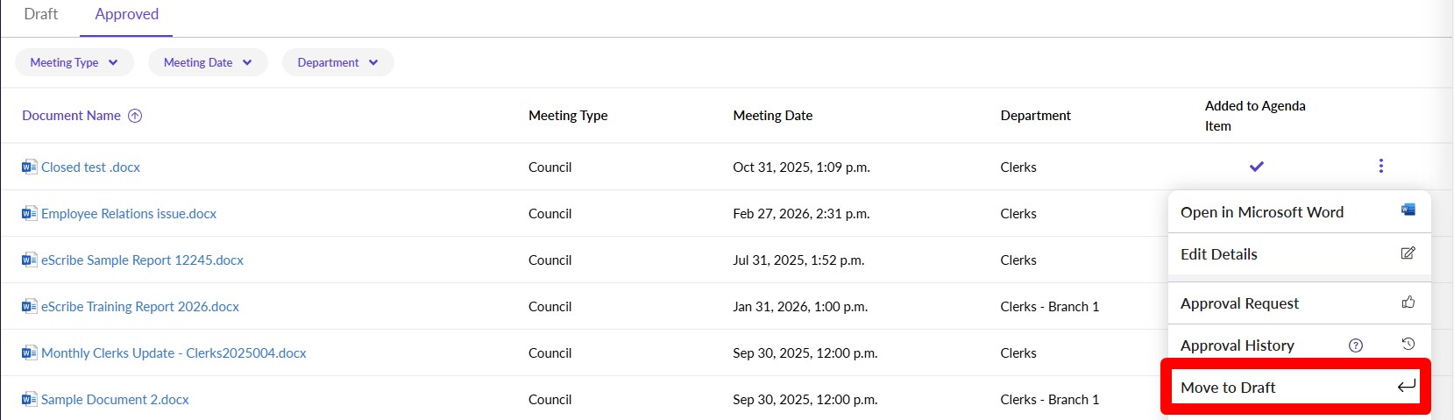Click the Added to Agenda checkmark
This screenshot has width=1454, height=420.
pyautogui.click(x=1256, y=166)
